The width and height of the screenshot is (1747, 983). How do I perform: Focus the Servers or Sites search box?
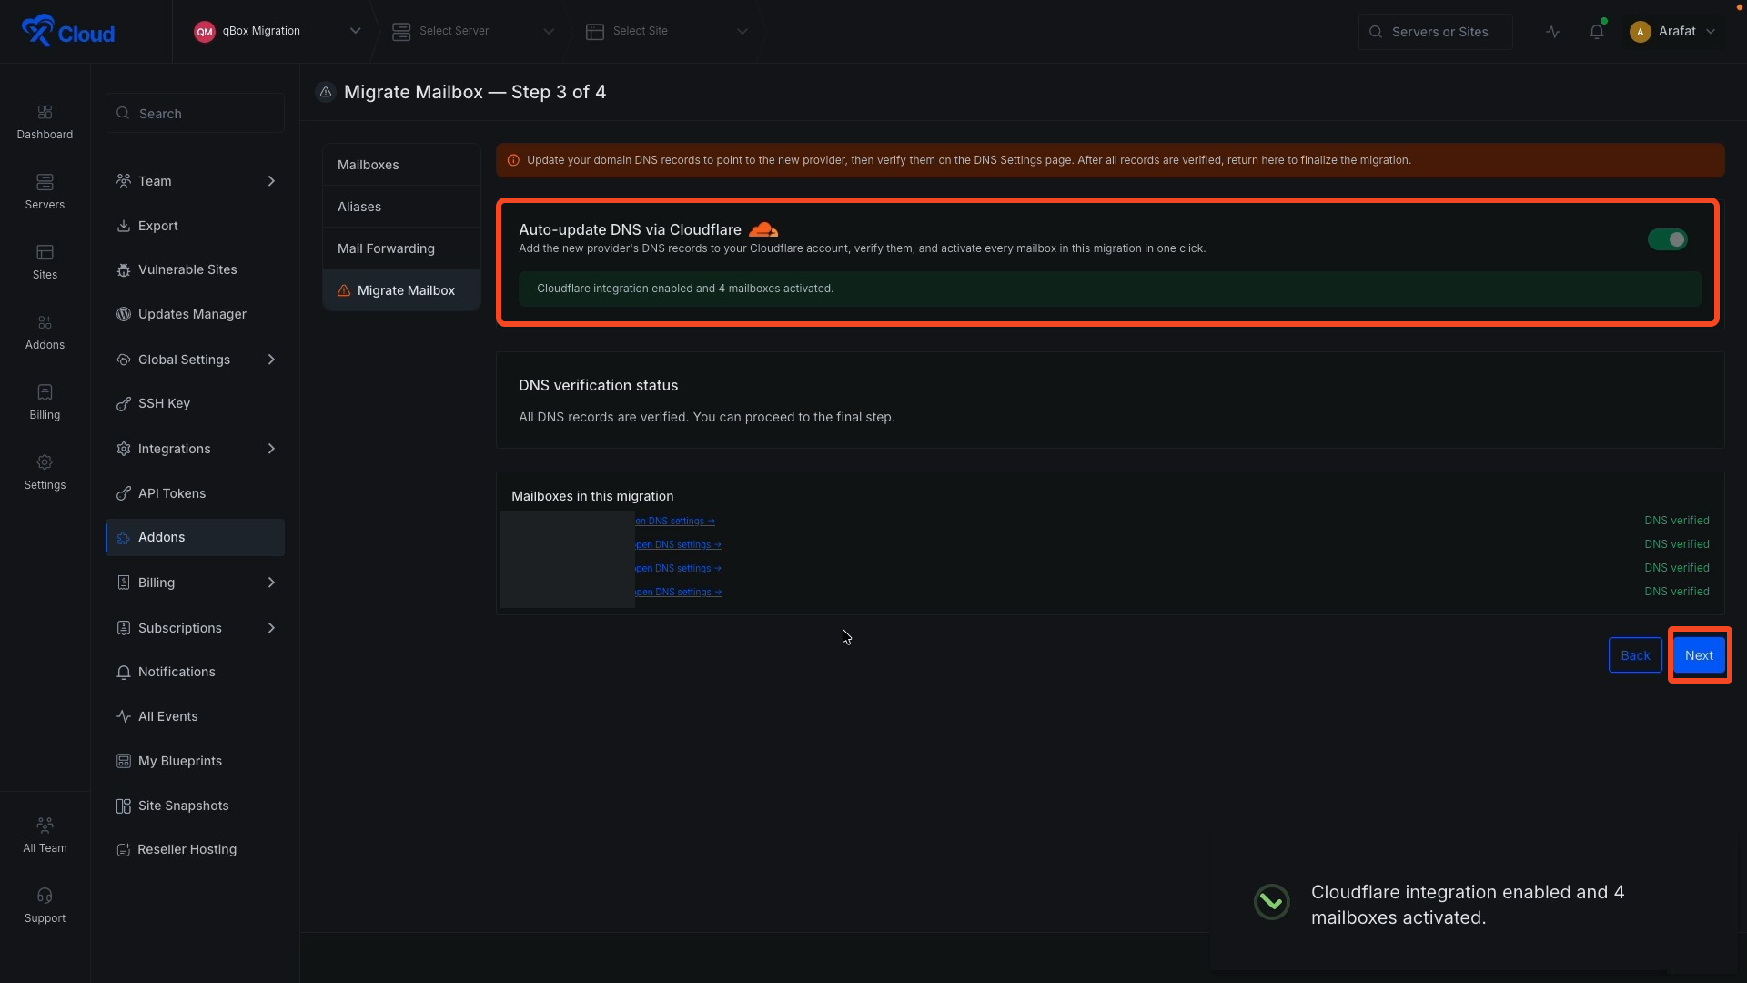click(1435, 32)
